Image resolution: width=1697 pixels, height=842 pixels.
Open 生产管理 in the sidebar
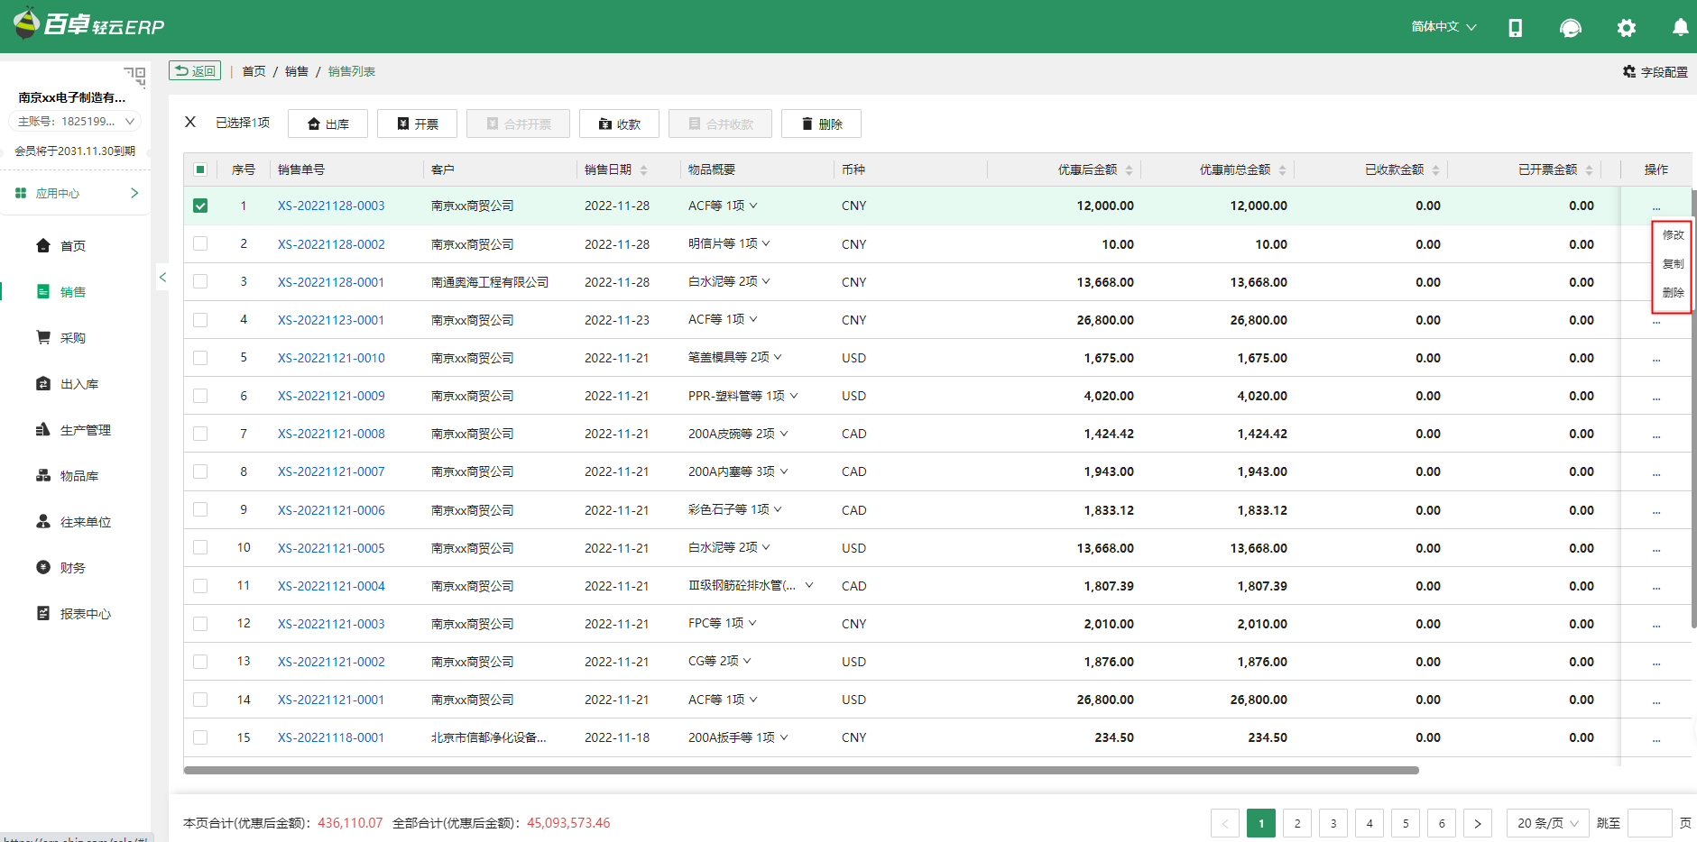(74, 430)
